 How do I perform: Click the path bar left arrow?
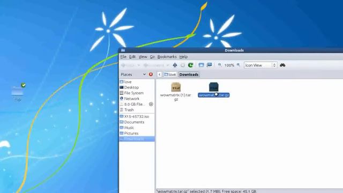[160, 75]
